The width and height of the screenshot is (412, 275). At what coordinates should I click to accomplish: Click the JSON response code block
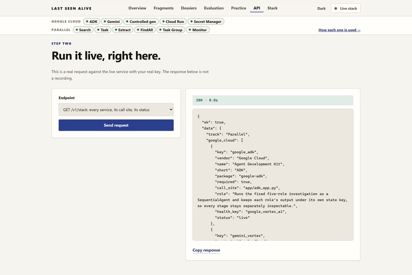(x=273, y=175)
